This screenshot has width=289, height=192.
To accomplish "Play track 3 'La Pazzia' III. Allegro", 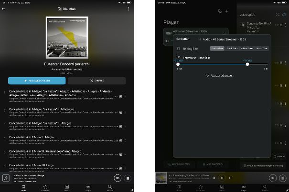I will tap(61, 126).
